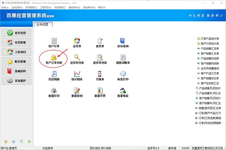Open 客户销售年/月汇总 report
The height and width of the screenshot is (150, 226).
tap(208, 103)
